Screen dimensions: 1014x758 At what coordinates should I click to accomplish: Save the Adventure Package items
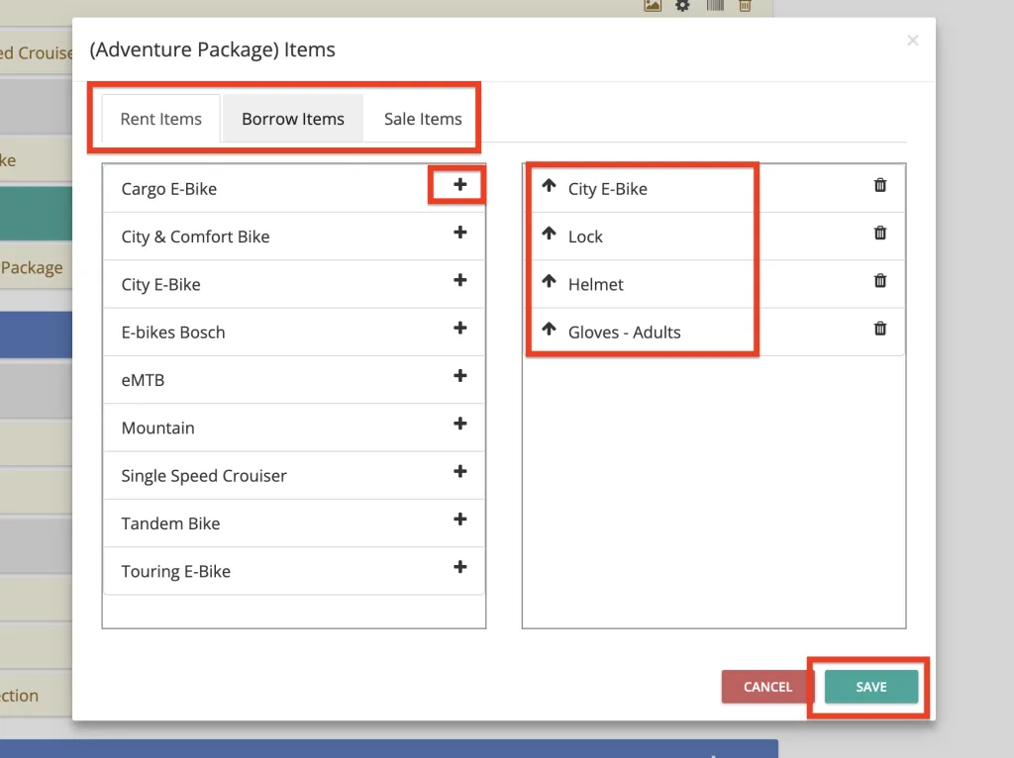click(870, 687)
